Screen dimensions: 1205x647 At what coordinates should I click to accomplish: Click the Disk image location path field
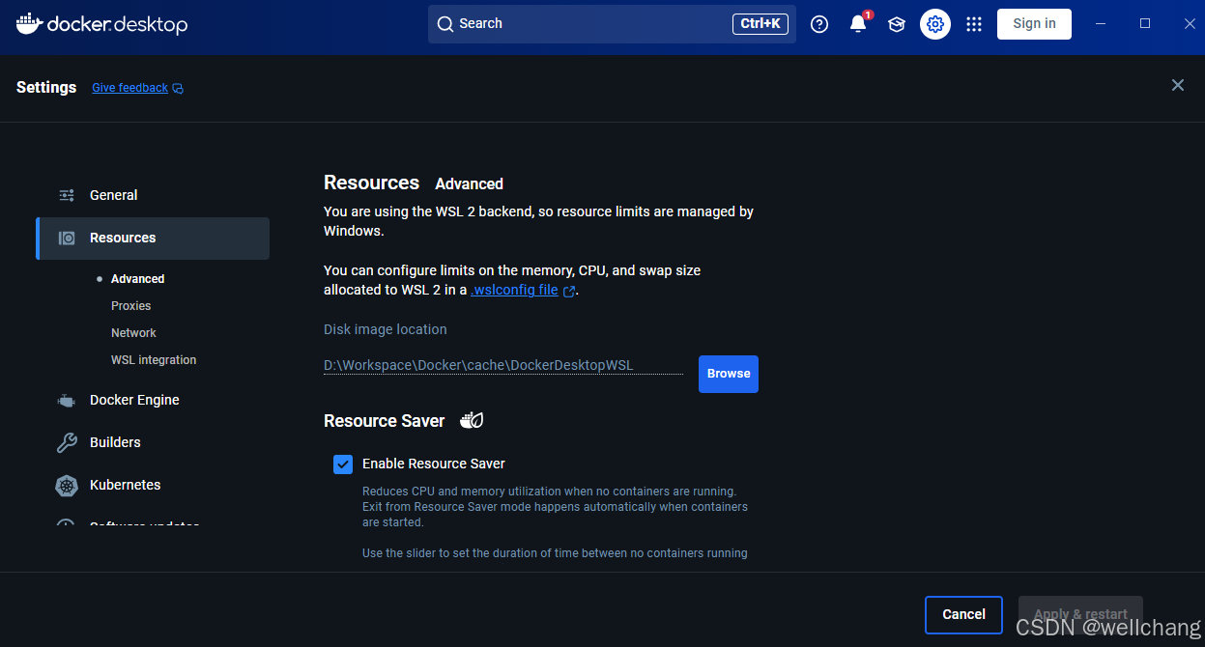[x=503, y=365]
